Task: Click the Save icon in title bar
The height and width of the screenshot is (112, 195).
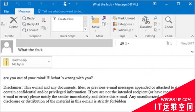Action: [6, 4]
